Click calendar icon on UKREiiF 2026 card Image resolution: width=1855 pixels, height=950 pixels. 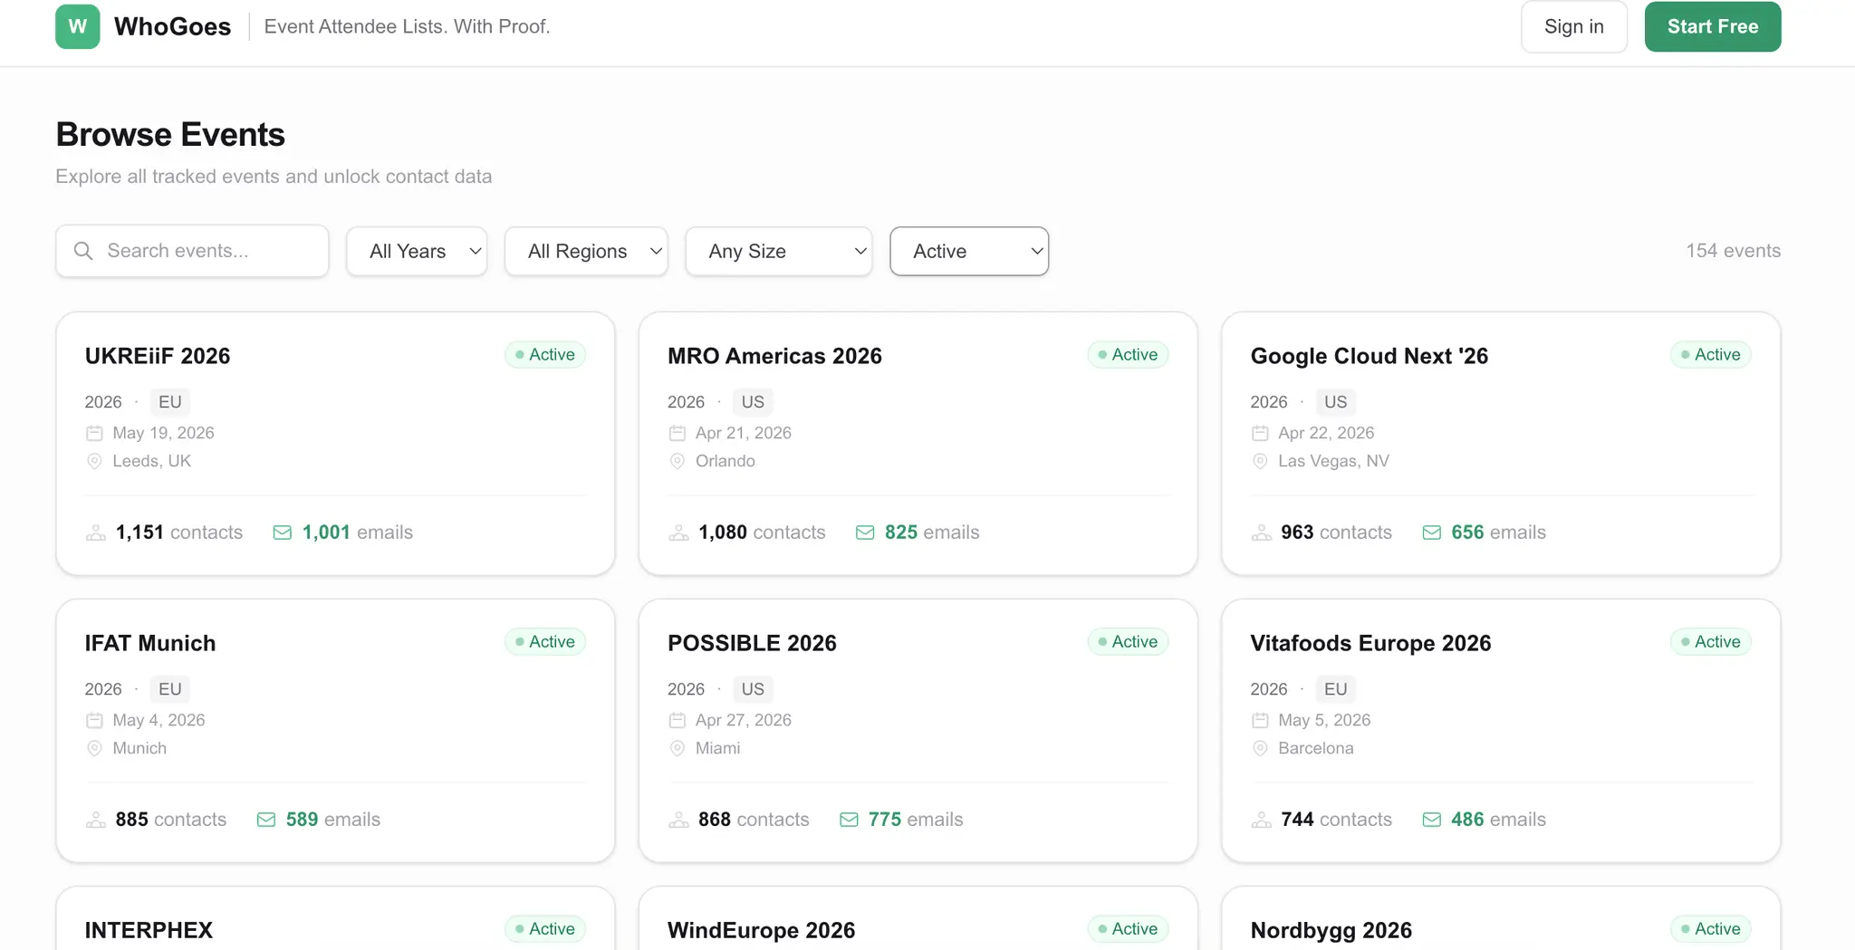[94, 433]
